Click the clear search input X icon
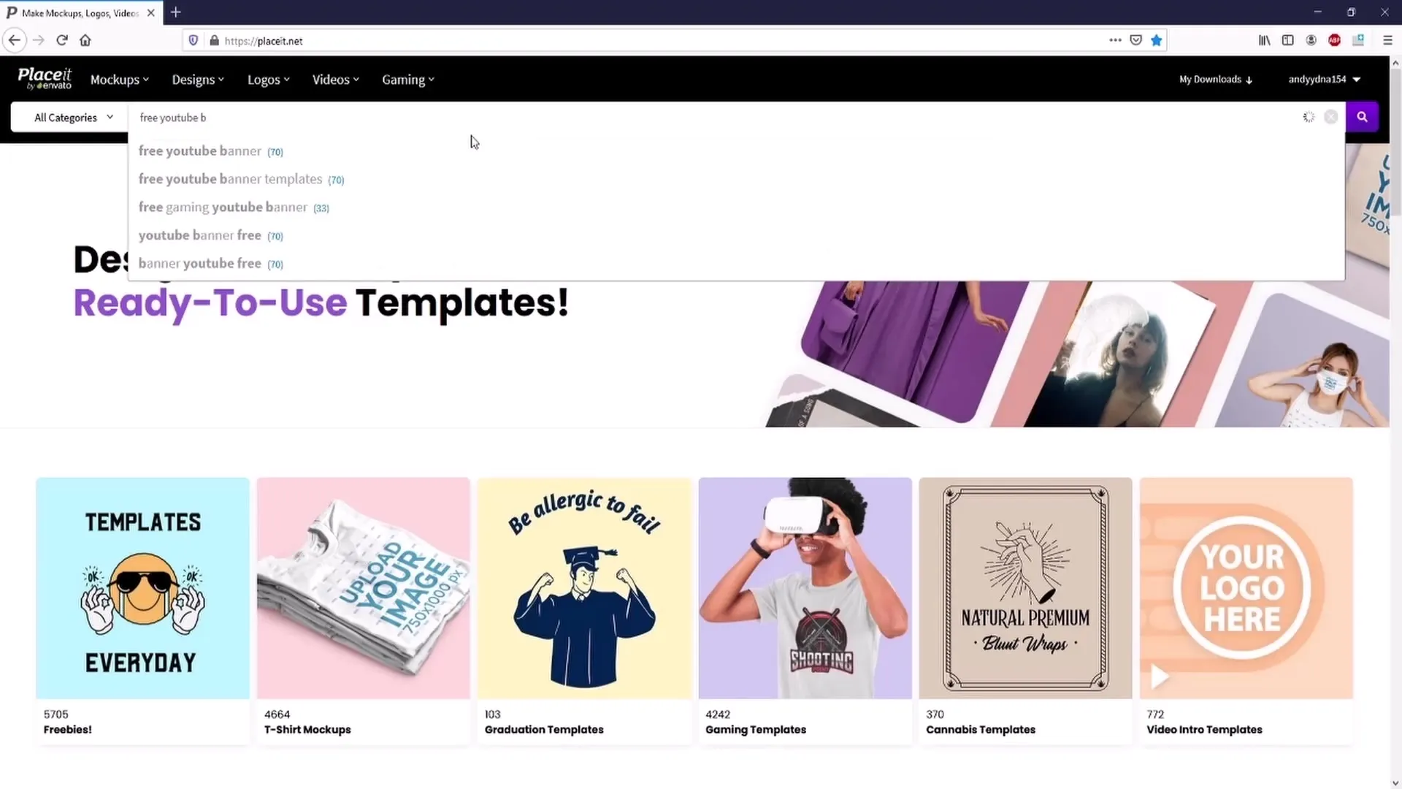Viewport: 1402px width, 789px height. click(1330, 117)
